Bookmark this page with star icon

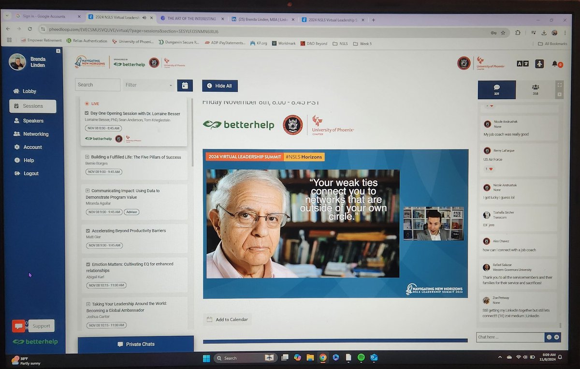click(x=503, y=33)
